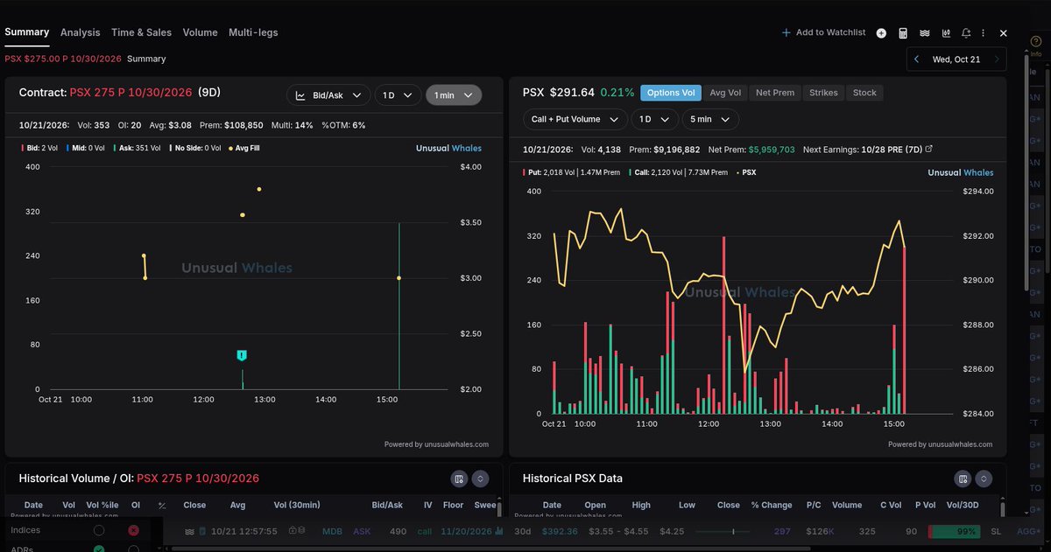This screenshot has width=1051, height=552.
Task: Close the contract summary panel
Action: [x=1004, y=33]
